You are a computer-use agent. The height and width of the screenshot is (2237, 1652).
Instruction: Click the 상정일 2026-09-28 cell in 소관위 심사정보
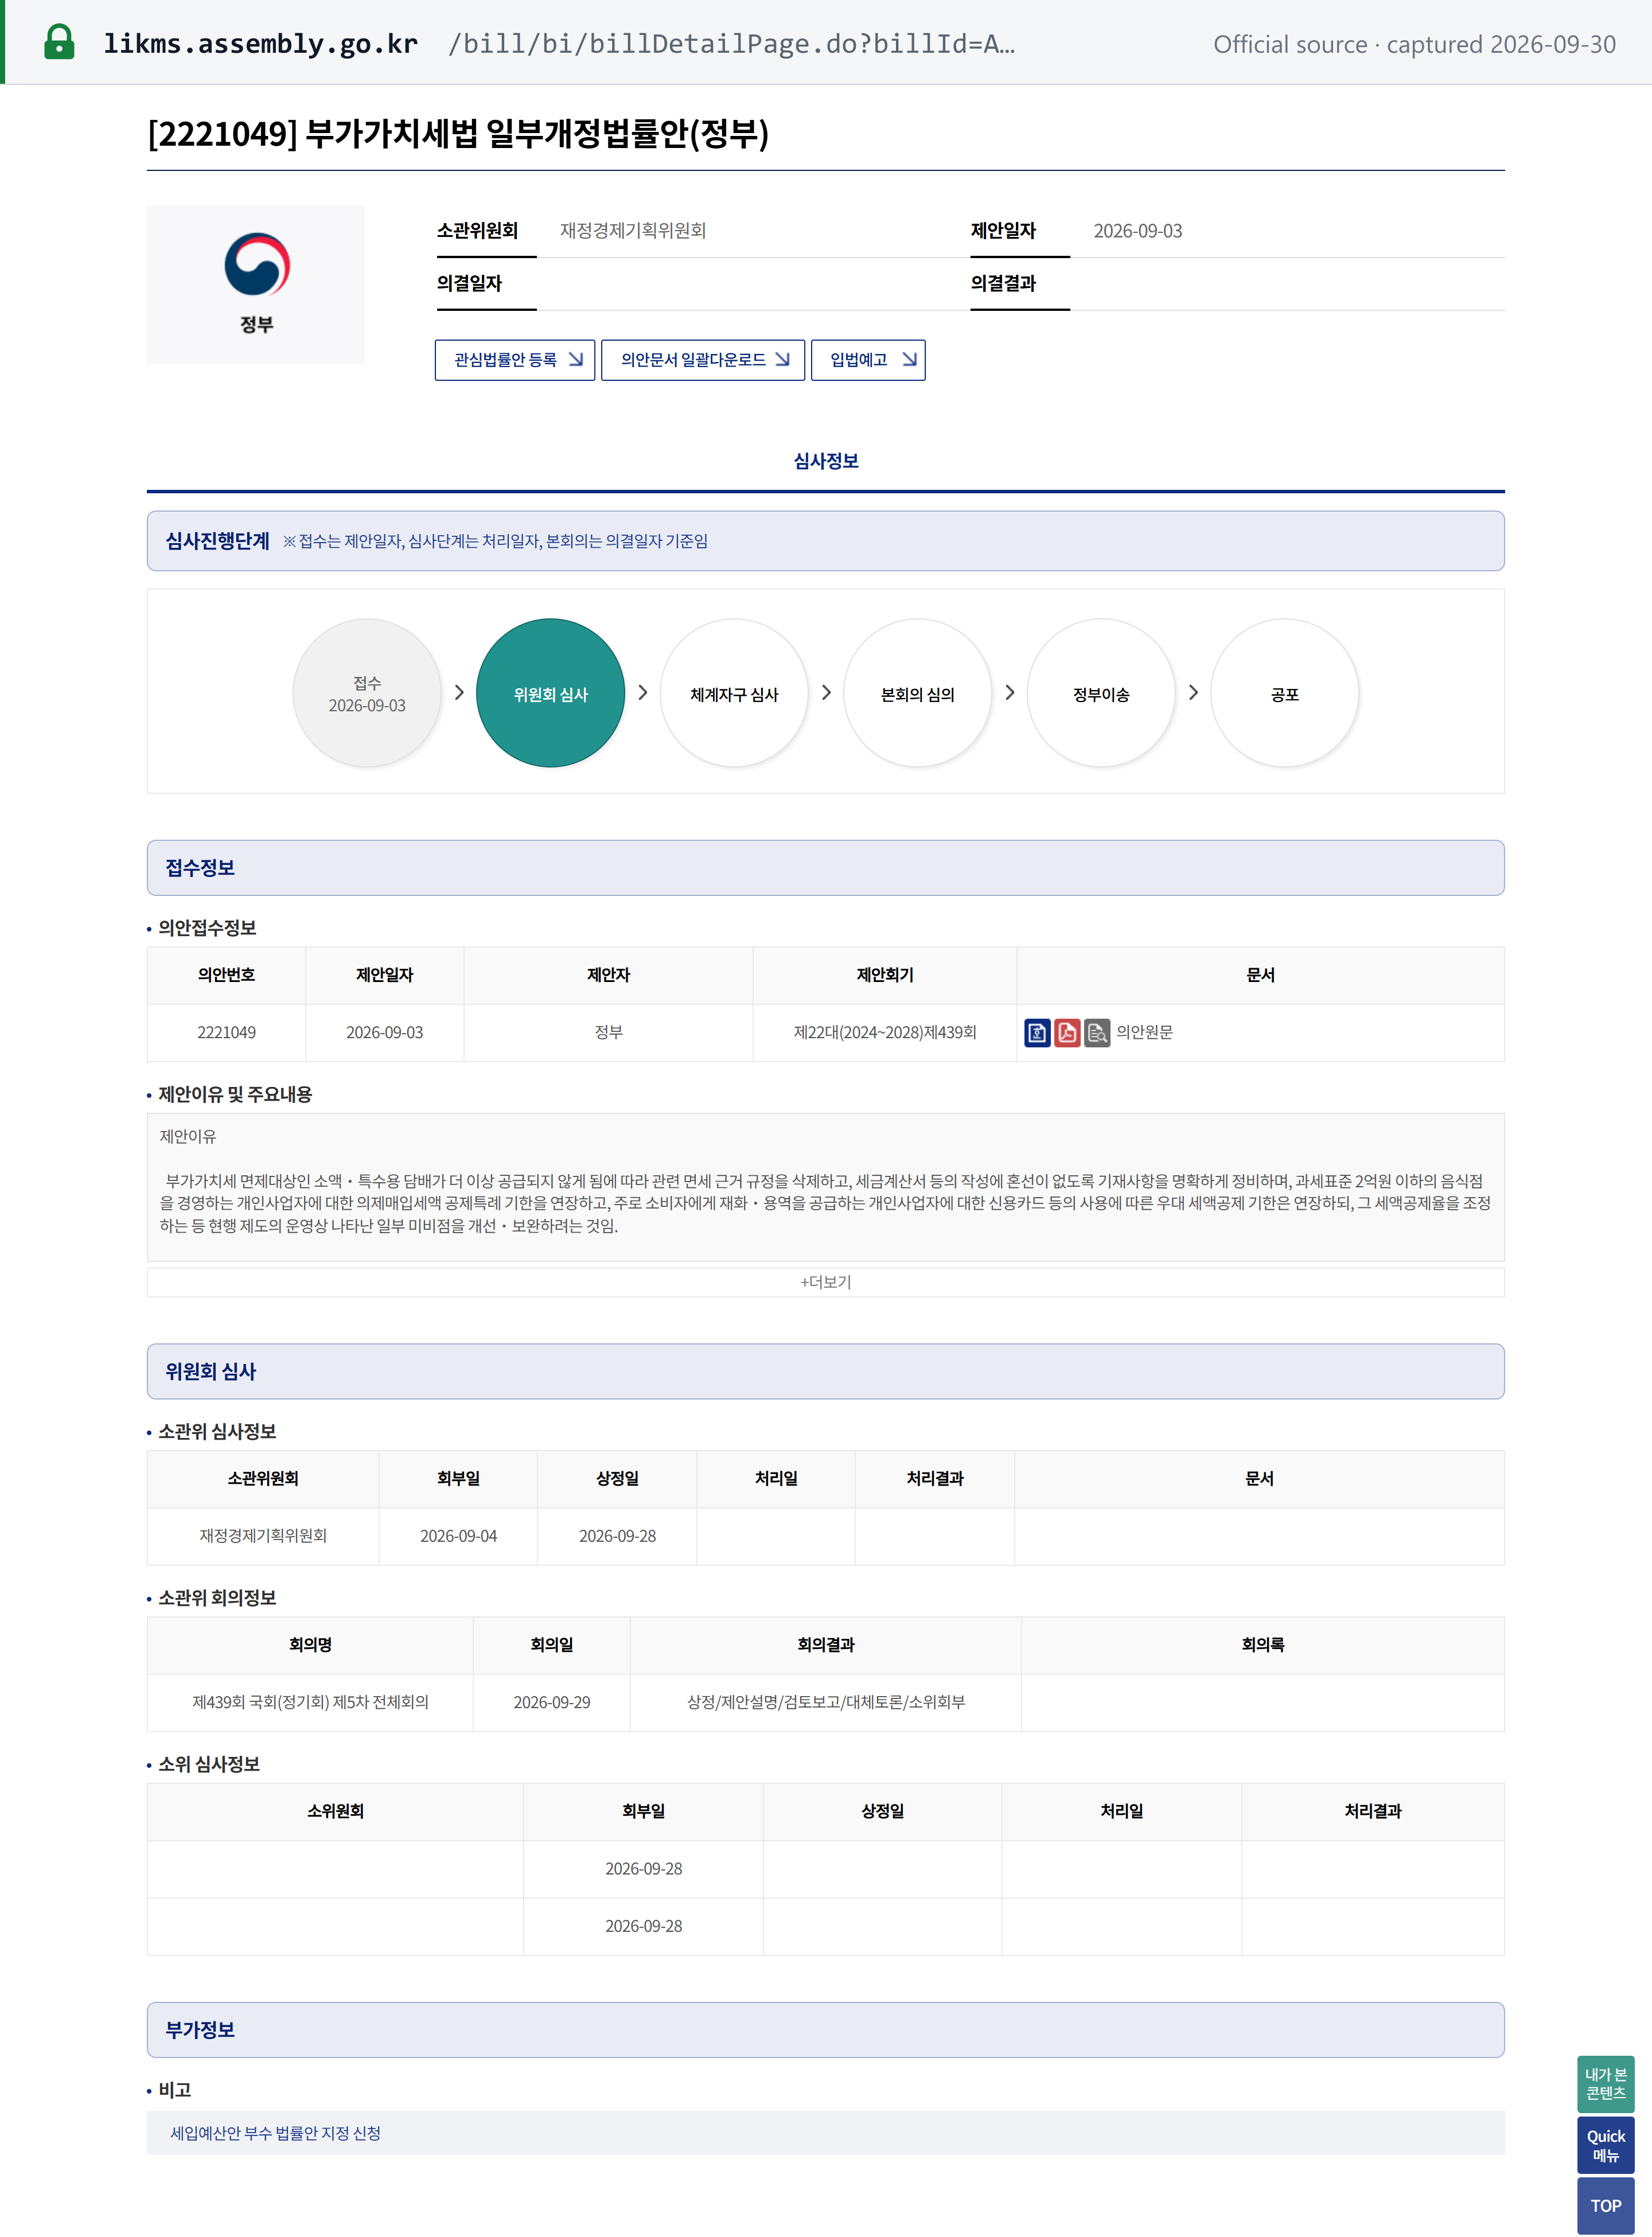[617, 1536]
